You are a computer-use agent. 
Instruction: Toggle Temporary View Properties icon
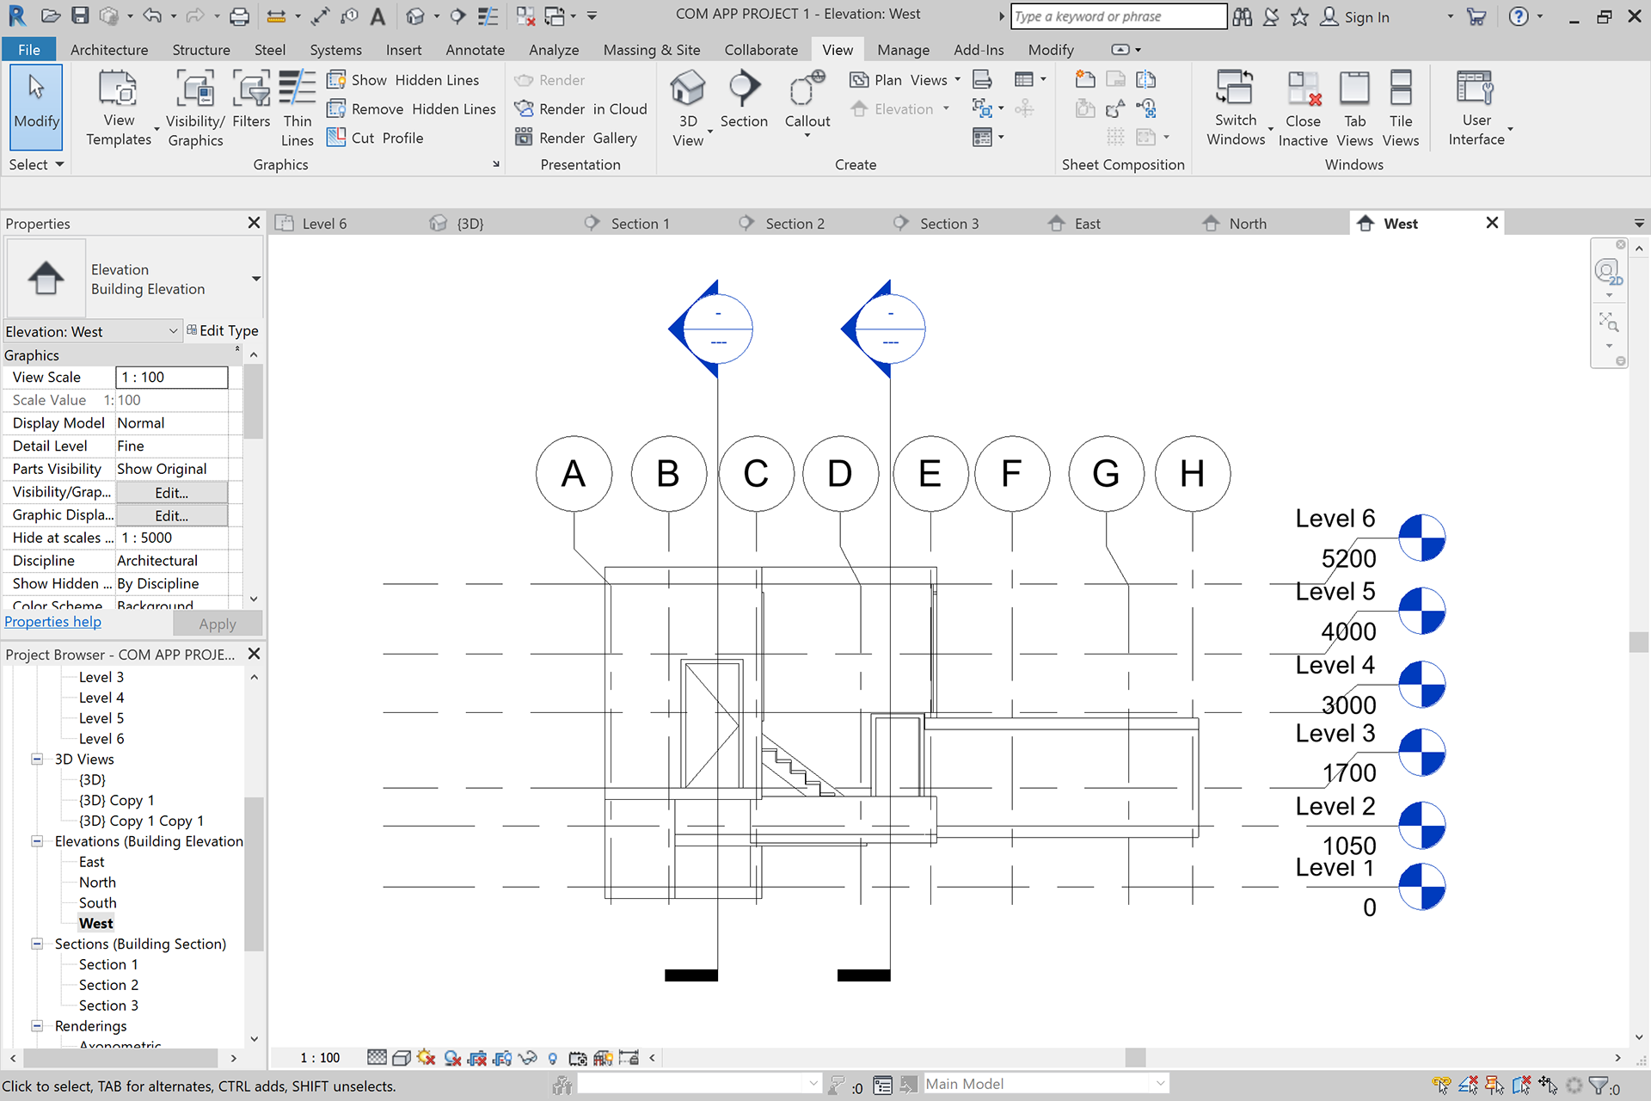578,1058
